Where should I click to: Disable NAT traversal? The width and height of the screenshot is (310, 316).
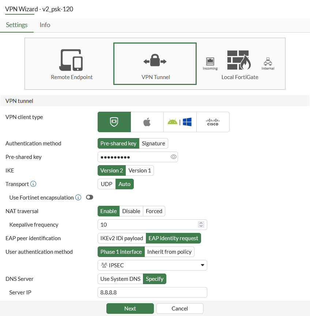[131, 211]
